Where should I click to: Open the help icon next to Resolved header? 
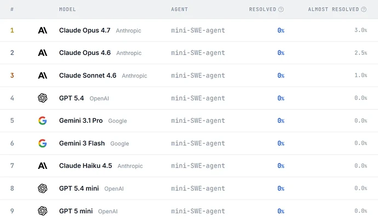pyautogui.click(x=281, y=9)
